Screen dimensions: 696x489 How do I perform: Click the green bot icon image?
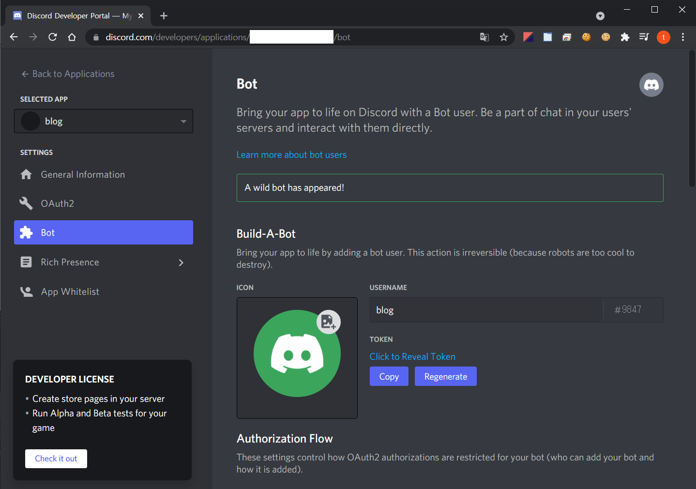(x=297, y=353)
